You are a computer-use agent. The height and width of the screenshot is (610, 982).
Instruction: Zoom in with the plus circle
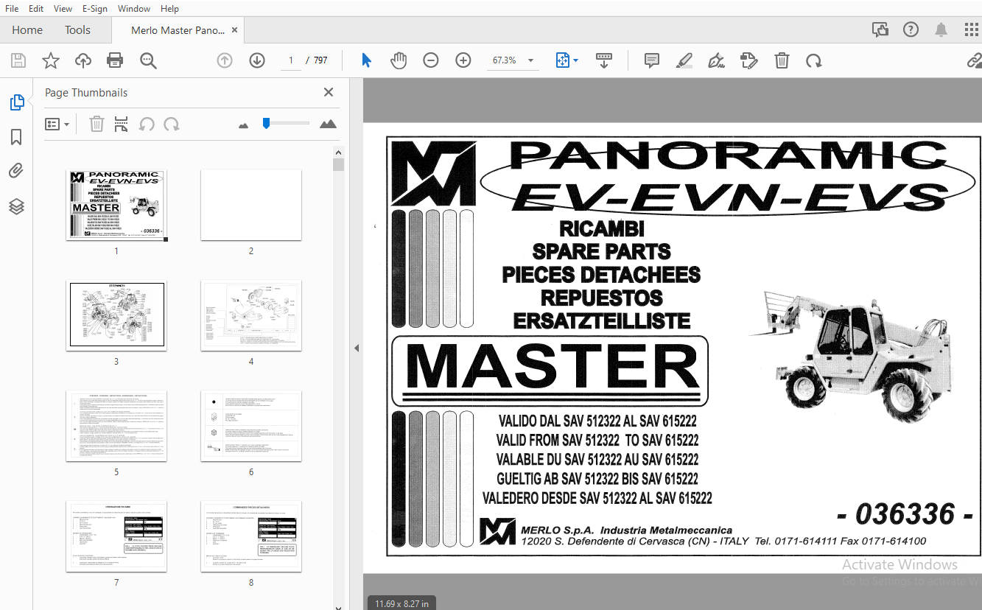(463, 60)
